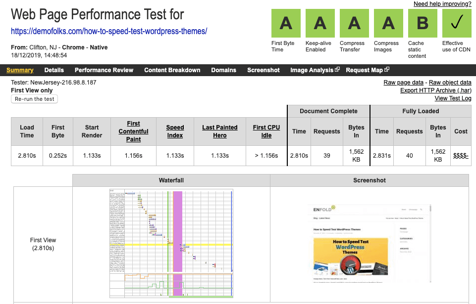Open the tested demofolks.com URL link
This screenshot has height=304, width=476.
click(x=109, y=32)
